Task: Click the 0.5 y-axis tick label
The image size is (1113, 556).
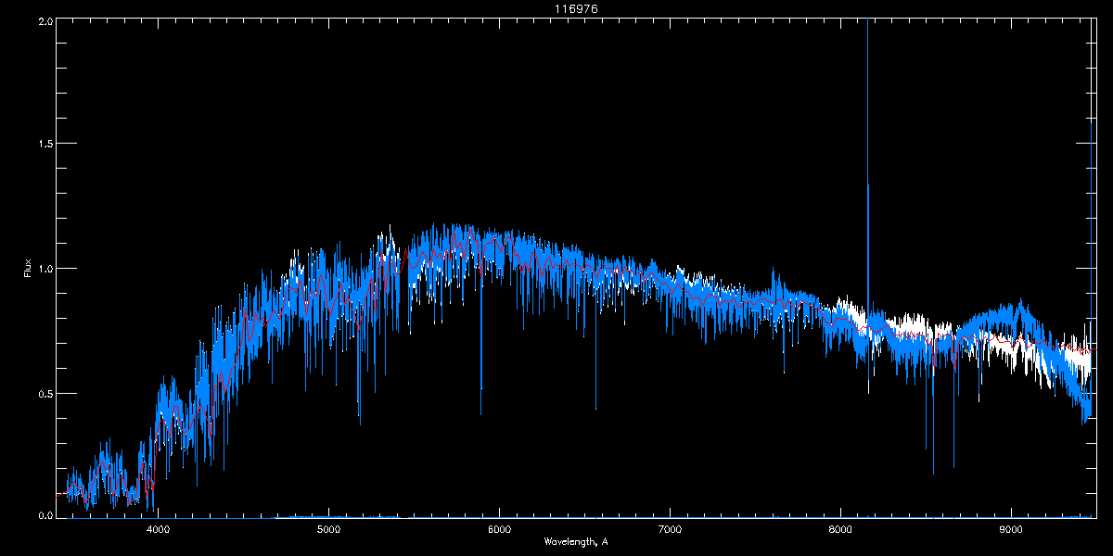Action: pos(45,393)
